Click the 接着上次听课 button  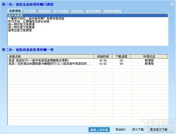coord(99,130)
